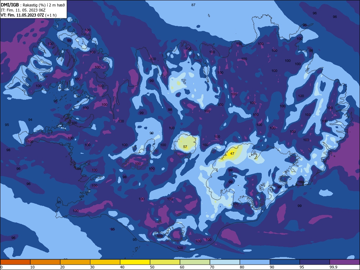Screen dimensions: 360x270
Task: Pick the 50–60 pale yellow legend swatch
Action: click(165, 262)
